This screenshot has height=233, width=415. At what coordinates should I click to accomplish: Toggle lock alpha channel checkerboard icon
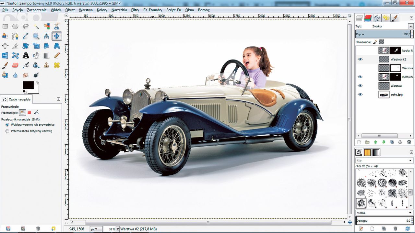[382, 42]
